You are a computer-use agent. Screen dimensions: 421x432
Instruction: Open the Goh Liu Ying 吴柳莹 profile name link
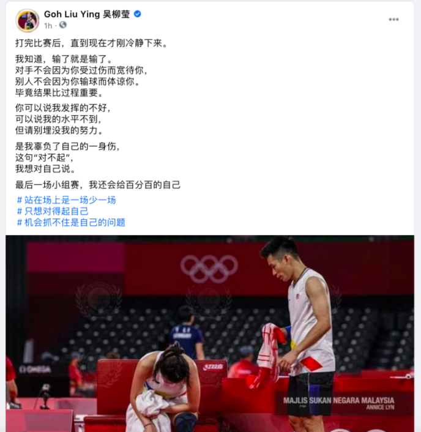point(87,14)
